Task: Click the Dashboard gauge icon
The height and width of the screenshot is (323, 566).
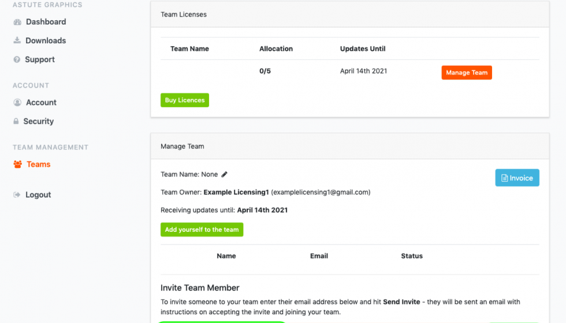Action: click(17, 22)
